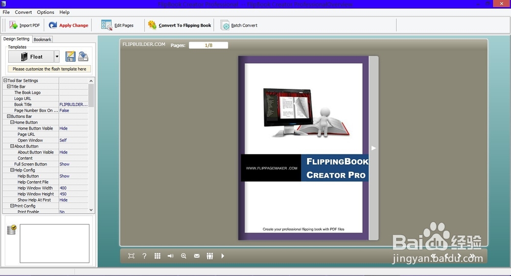
Task: Select the Content row under About Button
Action: (45, 158)
